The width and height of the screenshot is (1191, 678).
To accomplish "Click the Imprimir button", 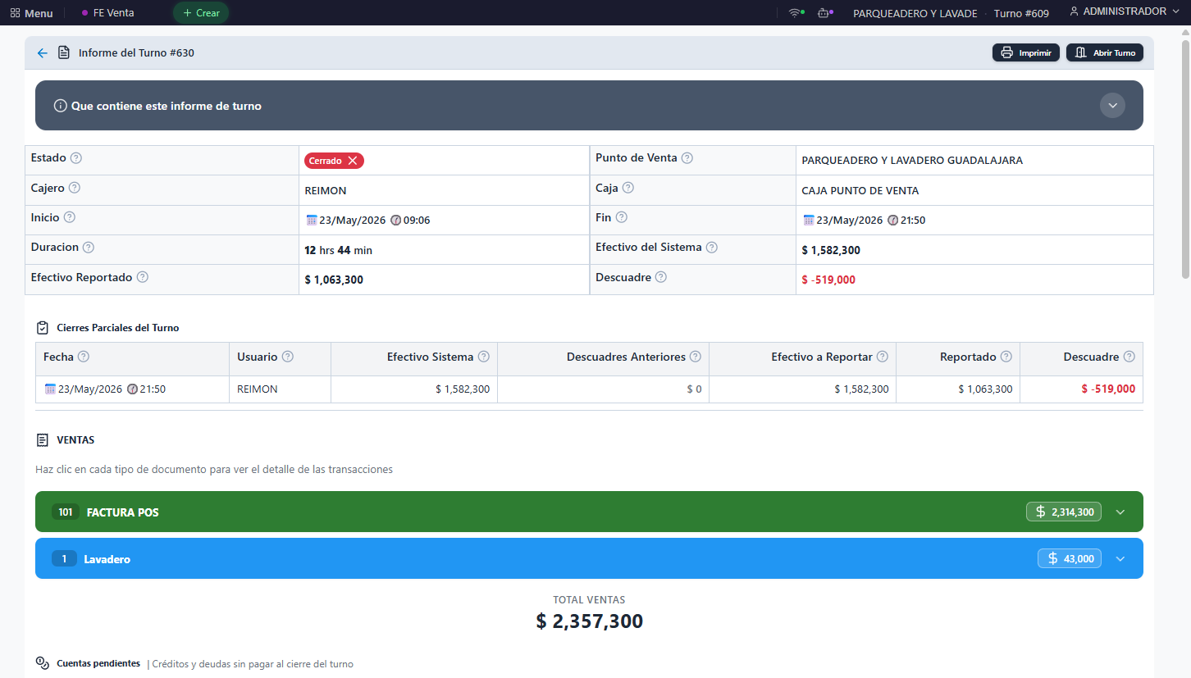I will [x=1026, y=52].
